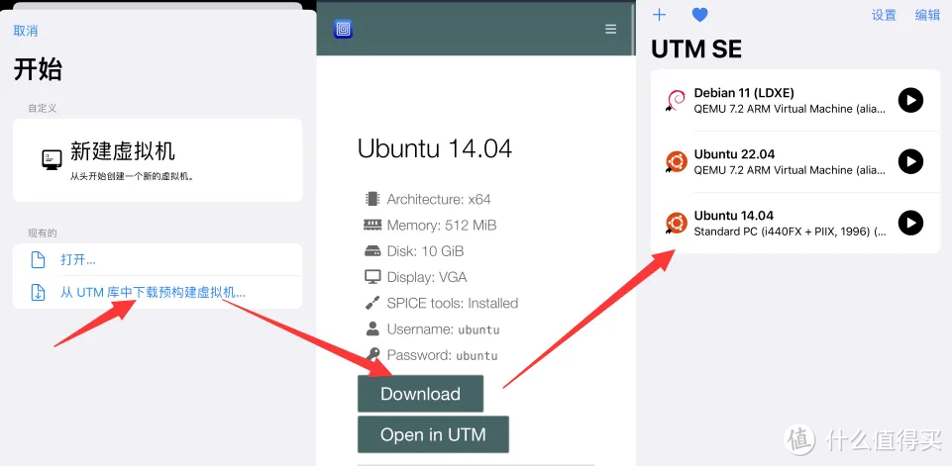Tap the 取消 cancel link

pyautogui.click(x=26, y=31)
